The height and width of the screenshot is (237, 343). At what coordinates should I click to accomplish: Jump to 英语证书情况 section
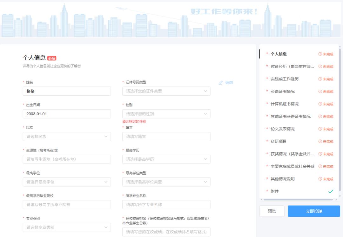(x=282, y=92)
